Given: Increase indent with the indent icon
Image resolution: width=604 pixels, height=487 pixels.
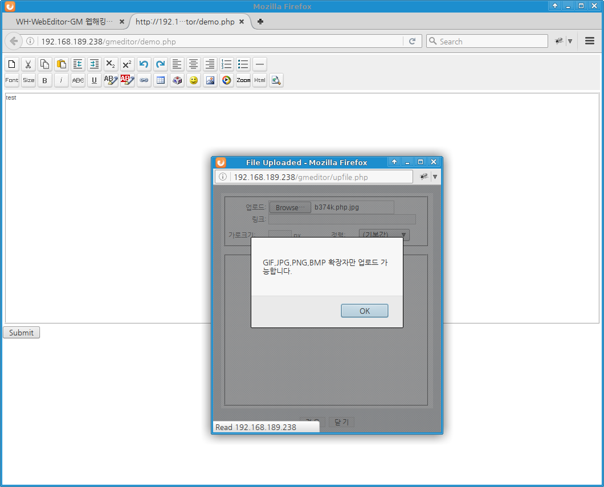Looking at the screenshot, I should [95, 64].
